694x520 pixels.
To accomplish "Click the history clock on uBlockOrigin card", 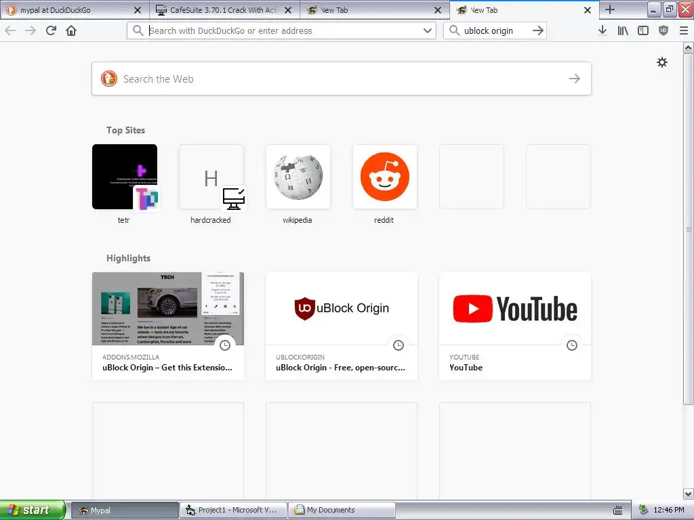I will [399, 345].
